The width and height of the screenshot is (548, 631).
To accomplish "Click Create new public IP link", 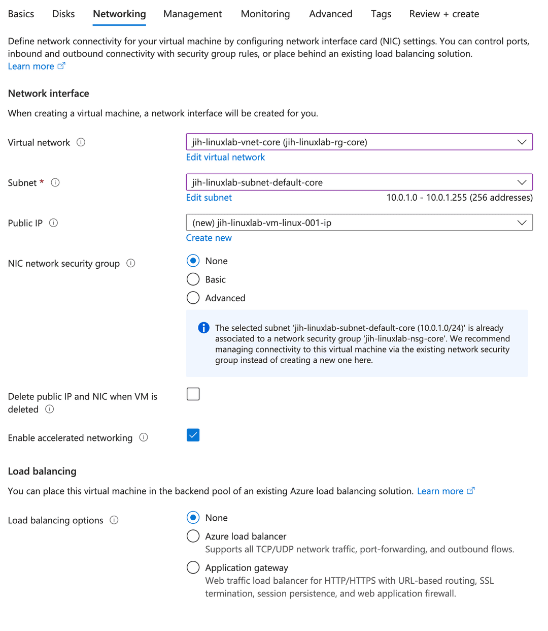I will [209, 238].
